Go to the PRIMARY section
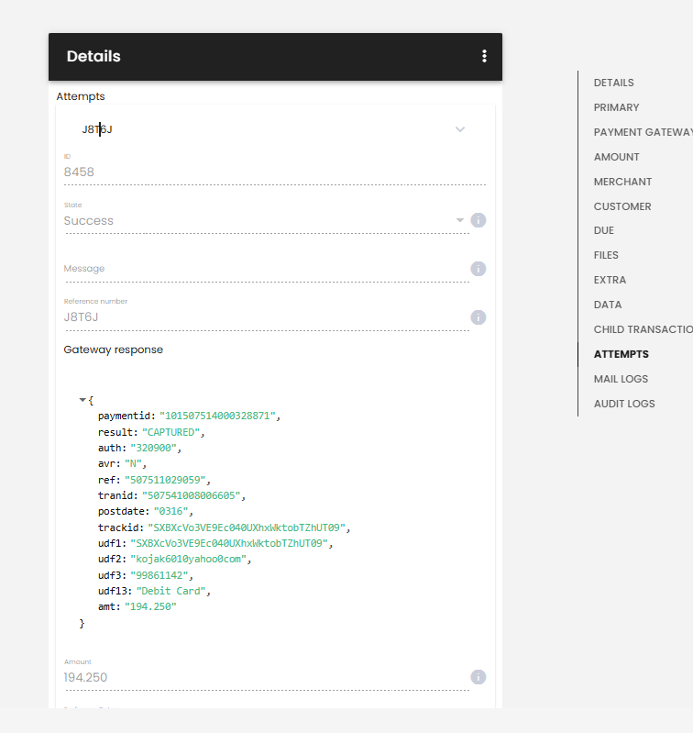The height and width of the screenshot is (733, 693). (616, 107)
